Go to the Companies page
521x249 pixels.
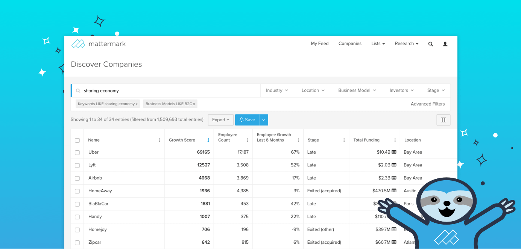coord(350,44)
